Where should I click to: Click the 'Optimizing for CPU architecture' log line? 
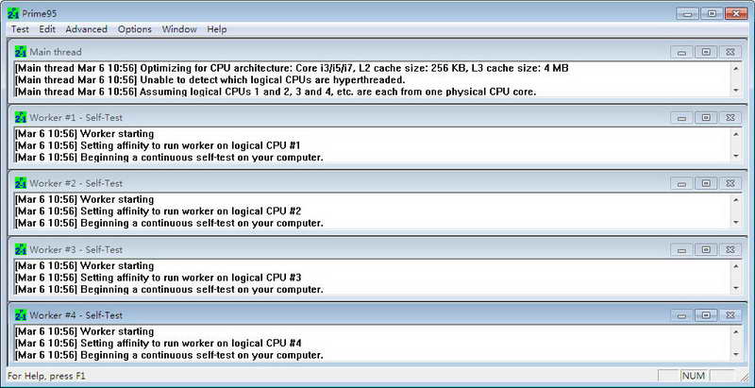pos(292,68)
